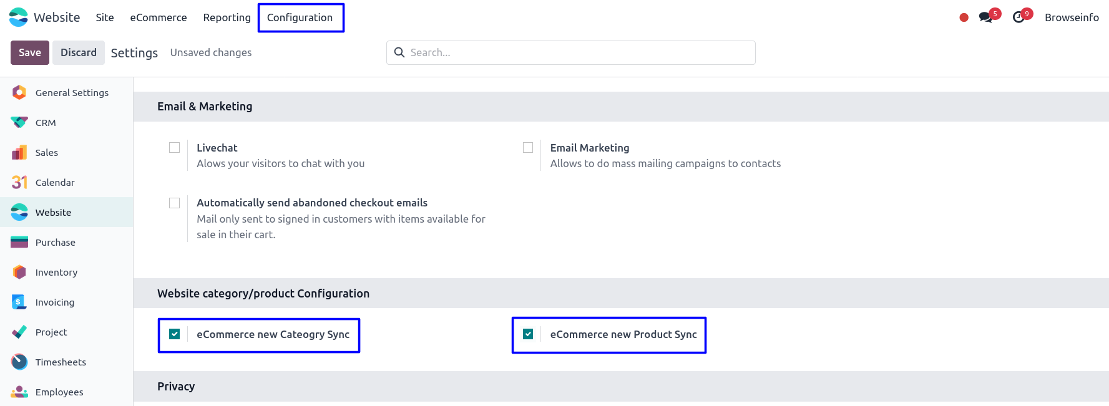Screen dimensions: 1109x406
Task: Select the Inventory icon in sidebar
Action: tap(19, 273)
